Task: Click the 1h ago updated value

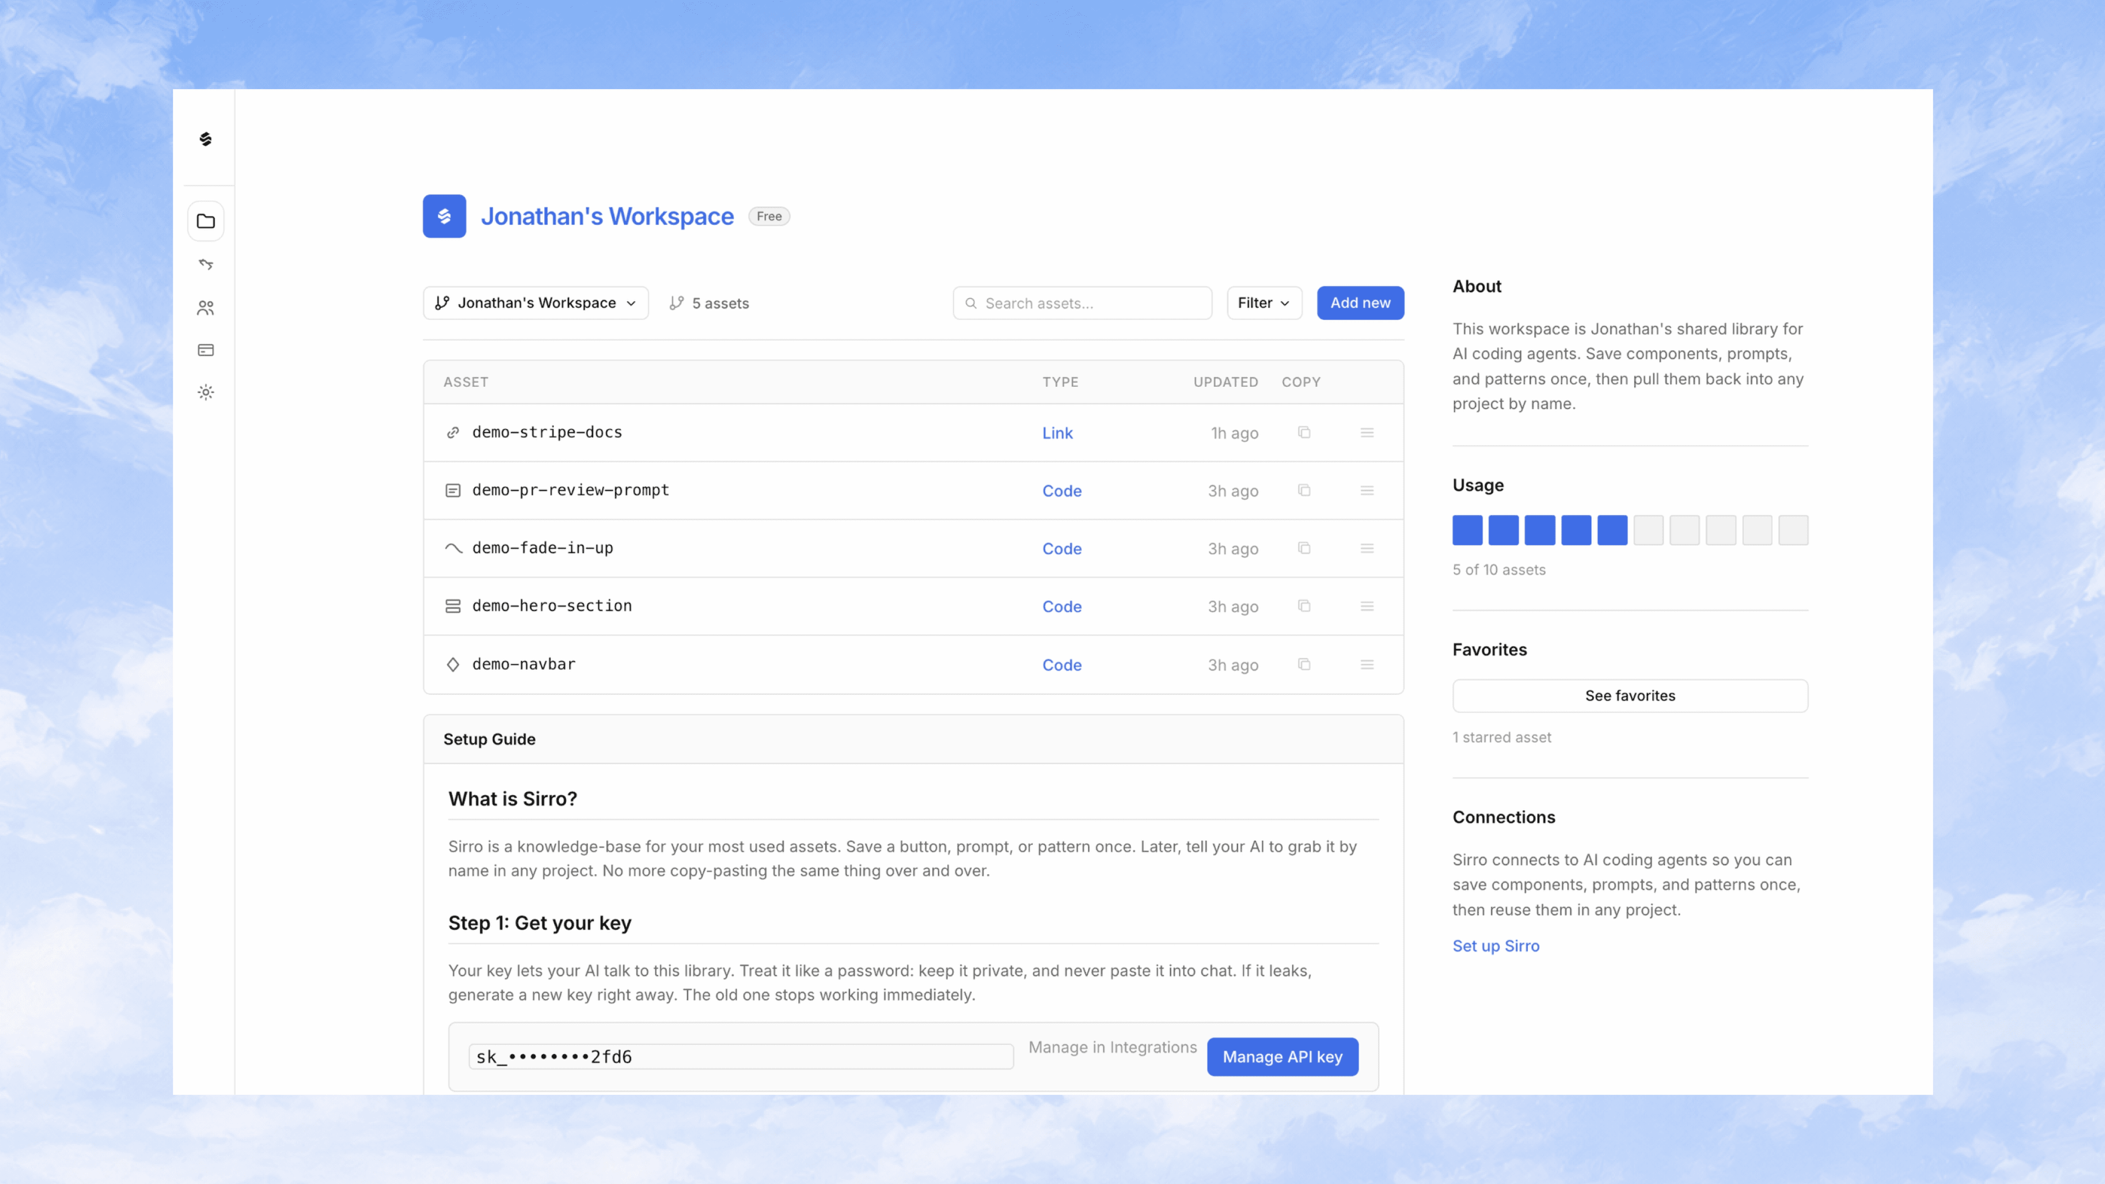Action: click(x=1234, y=433)
